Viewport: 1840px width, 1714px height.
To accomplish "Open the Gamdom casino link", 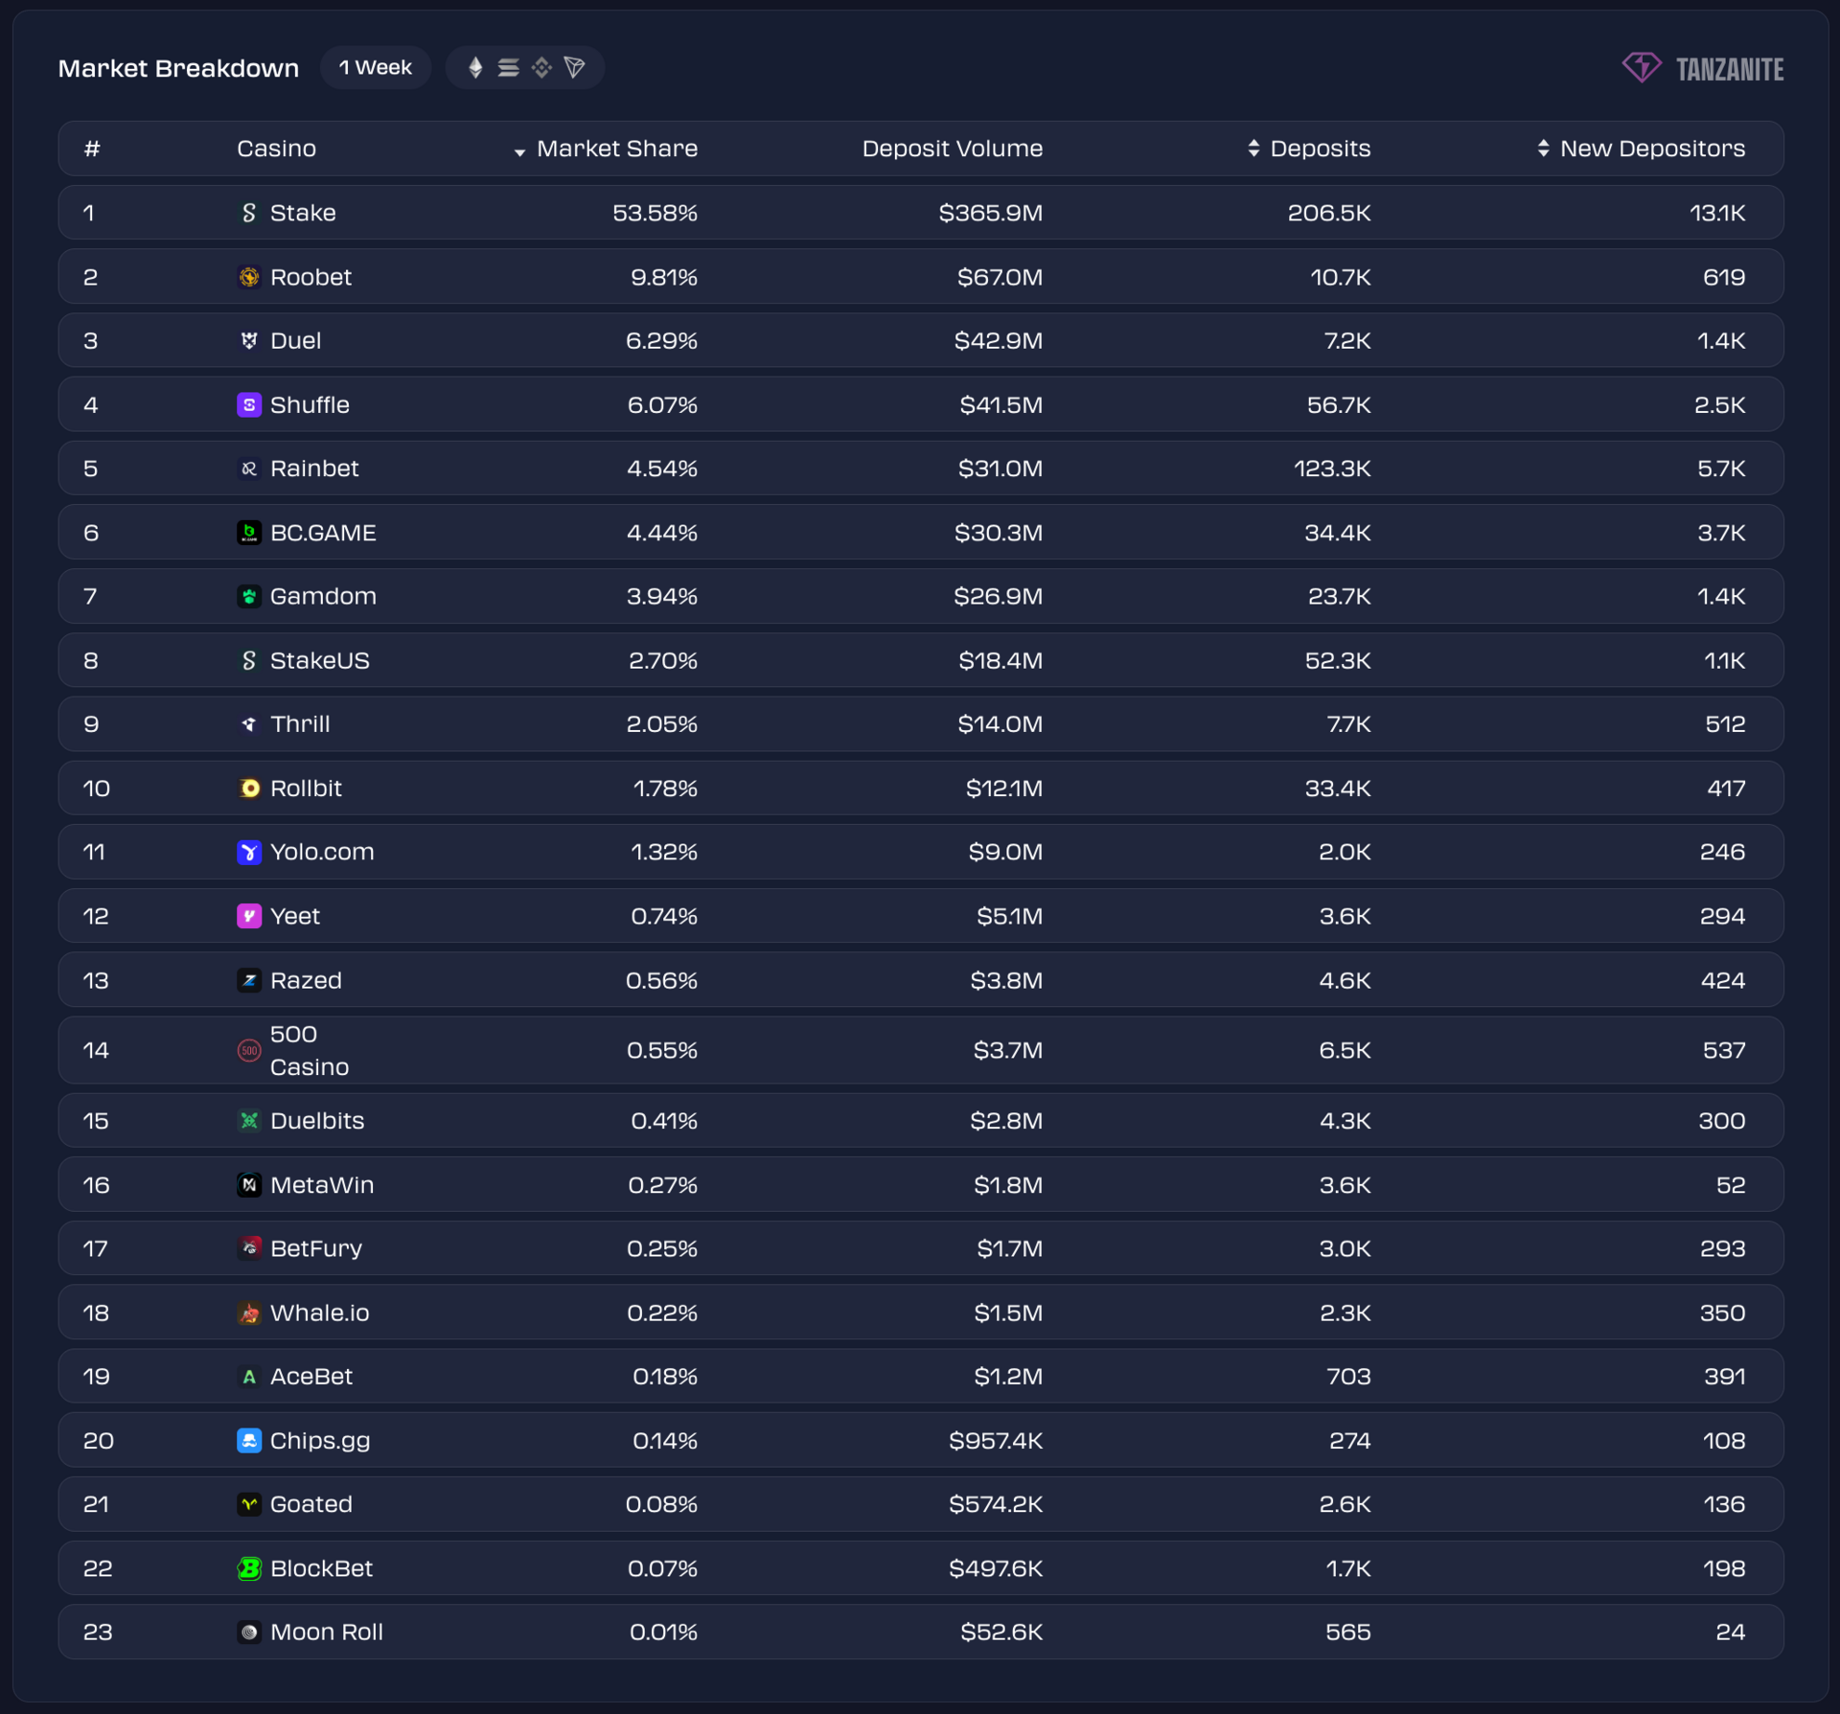I will (322, 596).
